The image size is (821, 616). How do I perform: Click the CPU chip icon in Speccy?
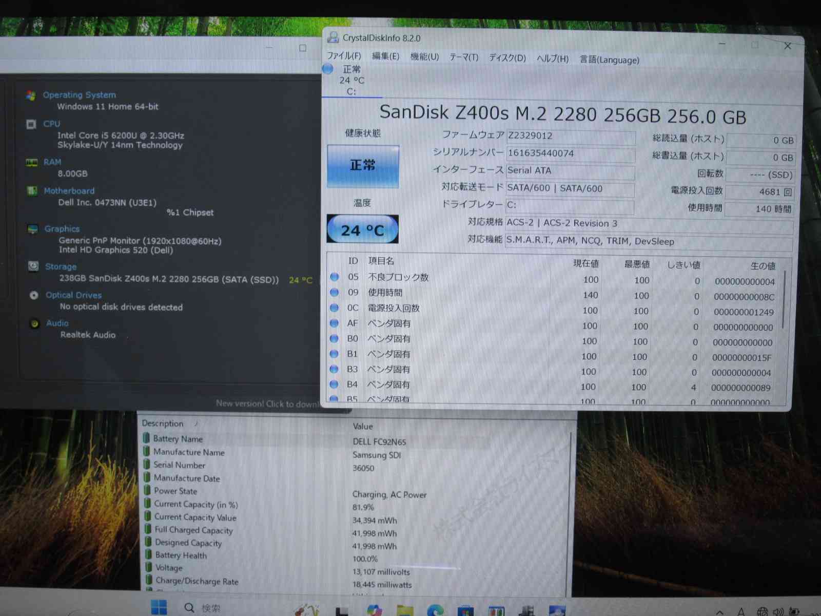point(31,124)
